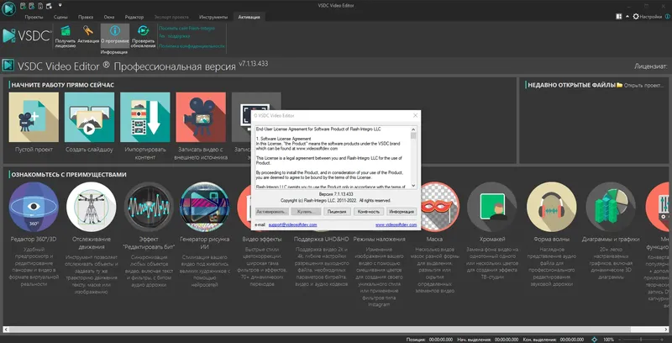Click the Видео эффекты feature label
This screenshot has width=672, height=343.
pos(262,240)
